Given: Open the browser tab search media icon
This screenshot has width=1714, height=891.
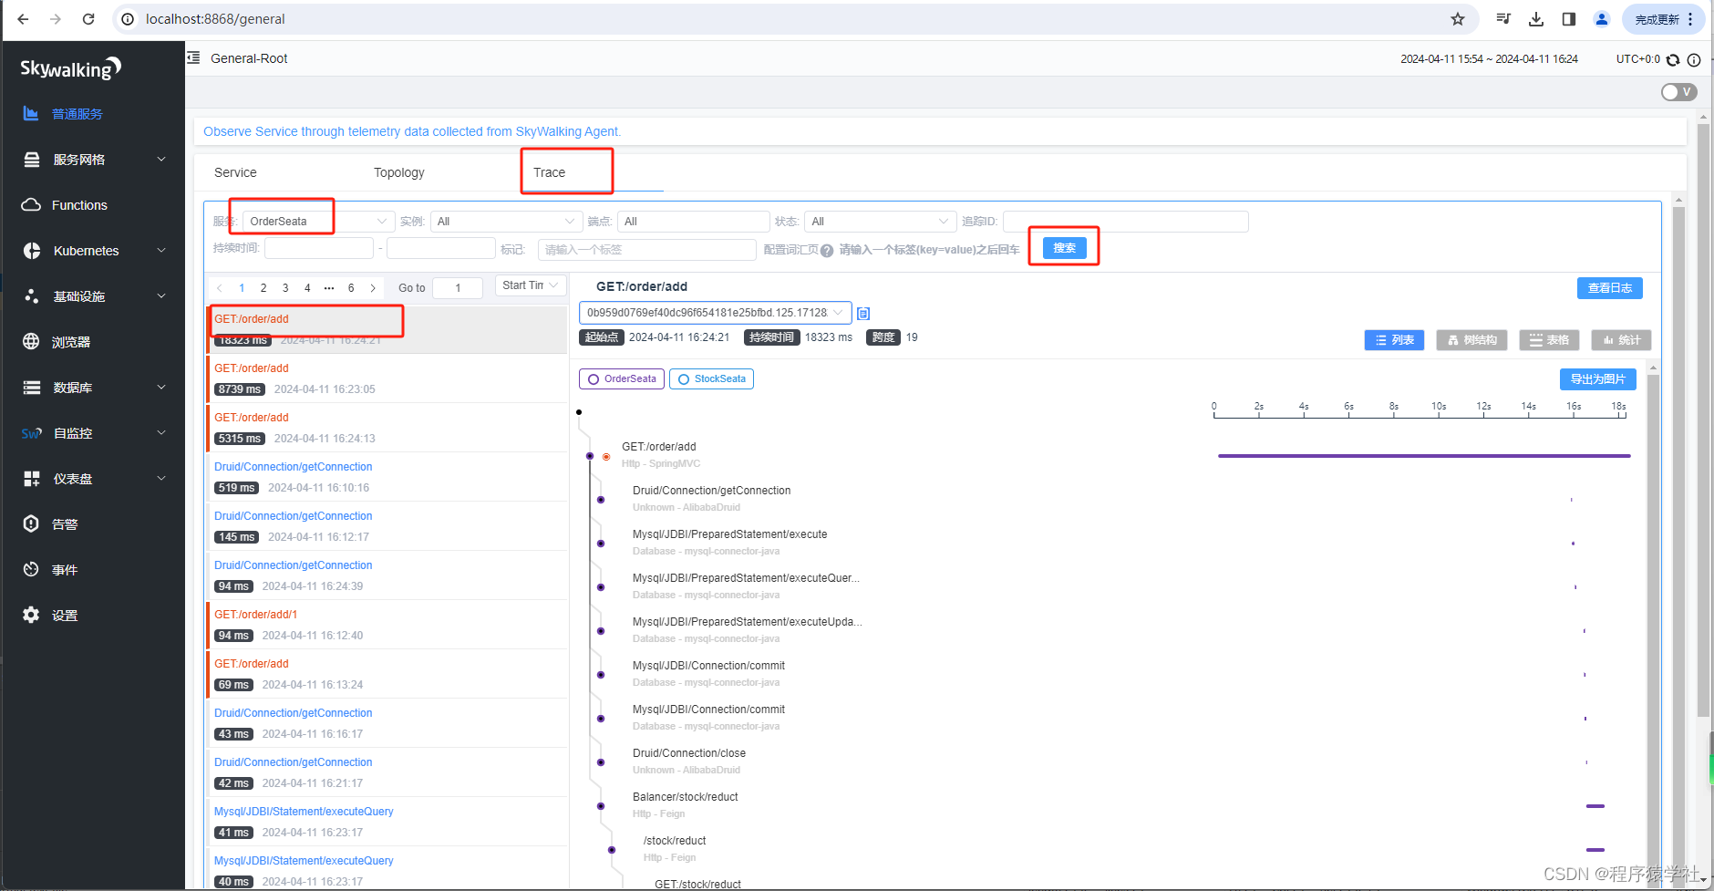Looking at the screenshot, I should 1503,19.
